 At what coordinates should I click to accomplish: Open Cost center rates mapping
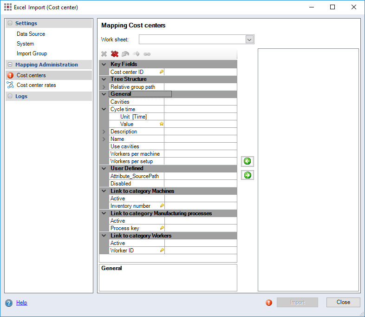[36, 85]
